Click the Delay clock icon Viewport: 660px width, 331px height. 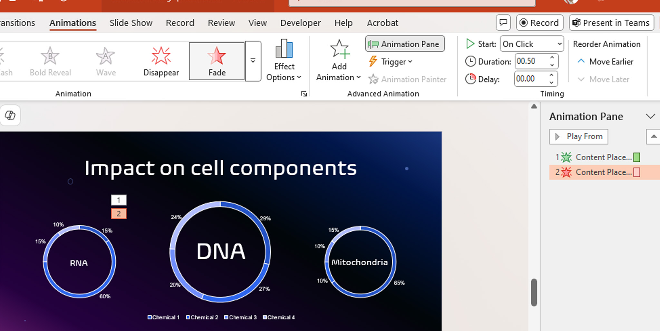coord(471,79)
